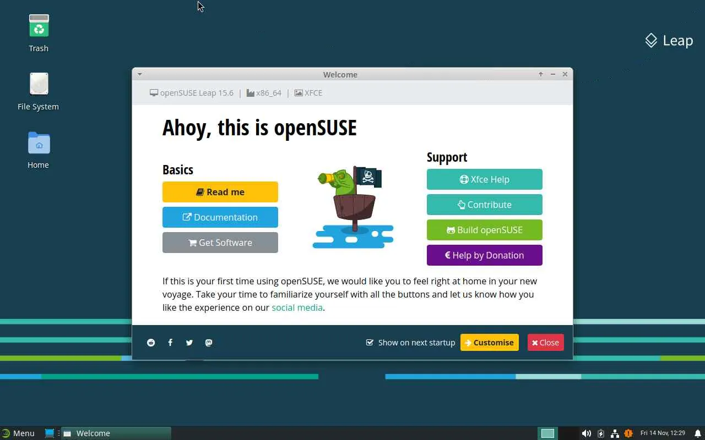
Task: Click Help by Donation button
Action: click(x=485, y=255)
